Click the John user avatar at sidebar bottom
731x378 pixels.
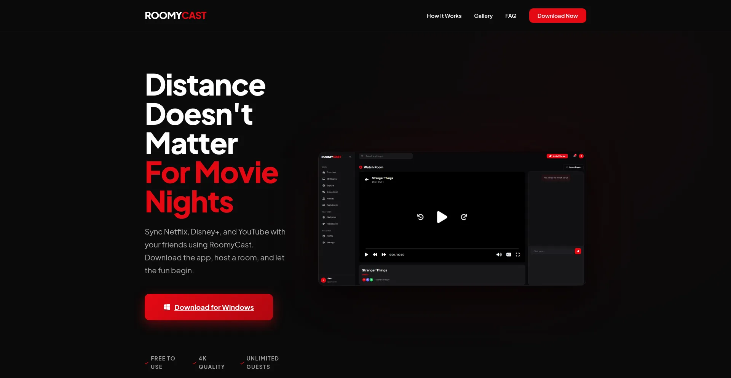pos(323,280)
